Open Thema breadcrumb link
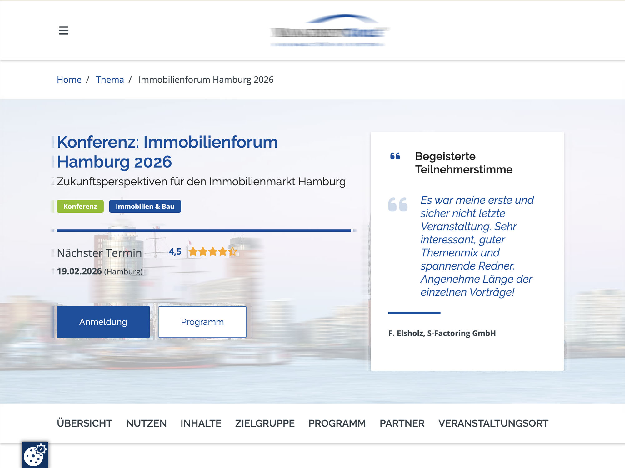The height and width of the screenshot is (468, 625). (x=110, y=80)
